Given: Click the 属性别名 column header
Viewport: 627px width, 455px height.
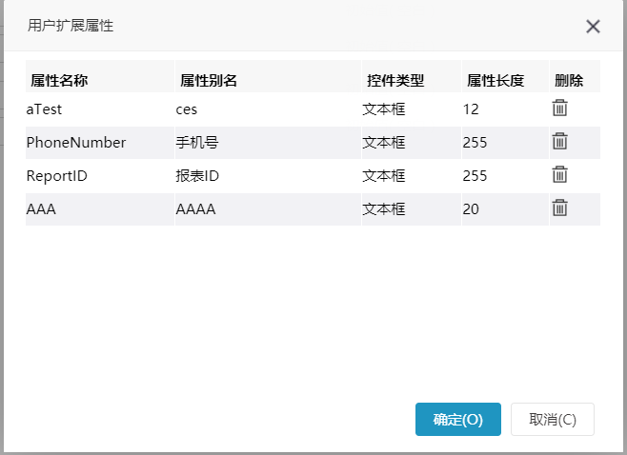Looking at the screenshot, I should tap(268, 76).
